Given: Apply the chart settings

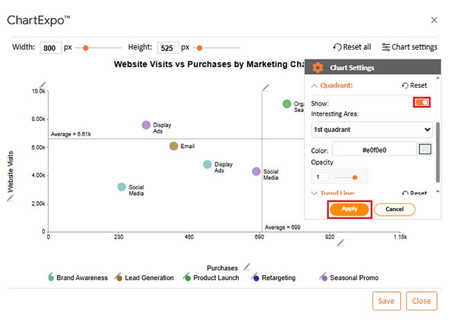Looking at the screenshot, I should (350, 209).
